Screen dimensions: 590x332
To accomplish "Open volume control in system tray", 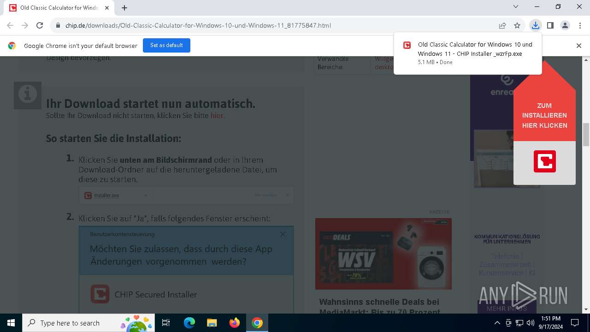I will [x=531, y=323].
